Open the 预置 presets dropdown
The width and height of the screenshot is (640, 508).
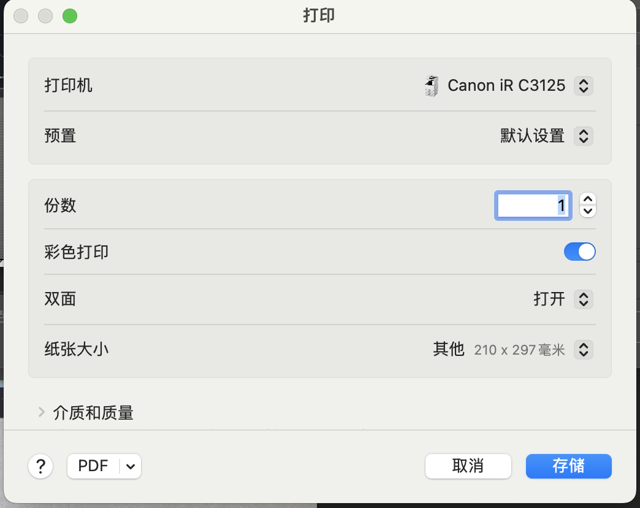[584, 136]
